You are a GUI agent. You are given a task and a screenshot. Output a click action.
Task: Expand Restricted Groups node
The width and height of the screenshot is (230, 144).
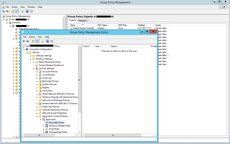(x=37, y=81)
